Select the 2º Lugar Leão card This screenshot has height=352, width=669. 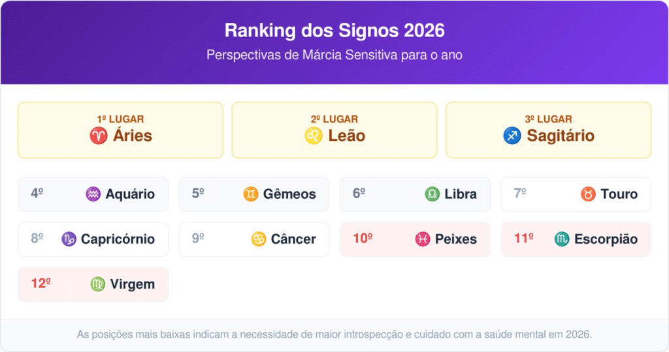[334, 130]
